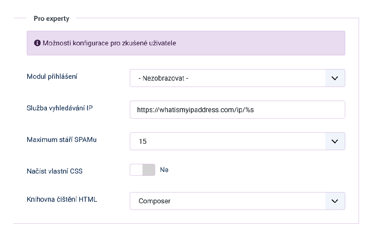This screenshot has width=372, height=243.
Task: Click the 'Modul přihlášení' field label
Action: (x=52, y=77)
